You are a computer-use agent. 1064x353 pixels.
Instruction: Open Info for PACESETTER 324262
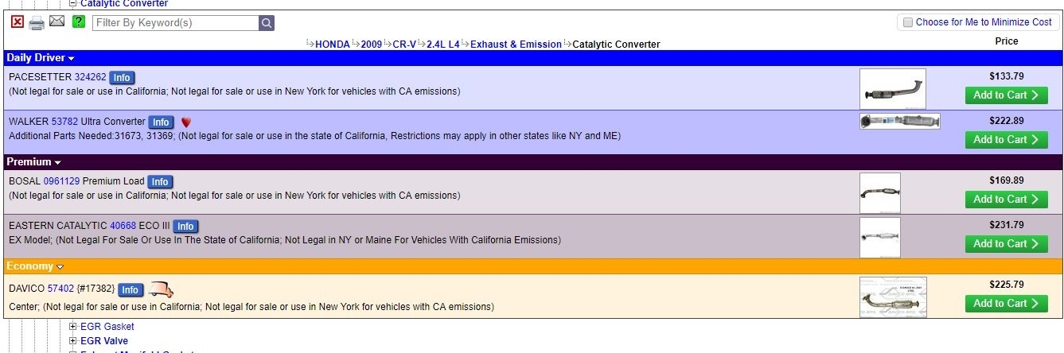pyautogui.click(x=122, y=78)
